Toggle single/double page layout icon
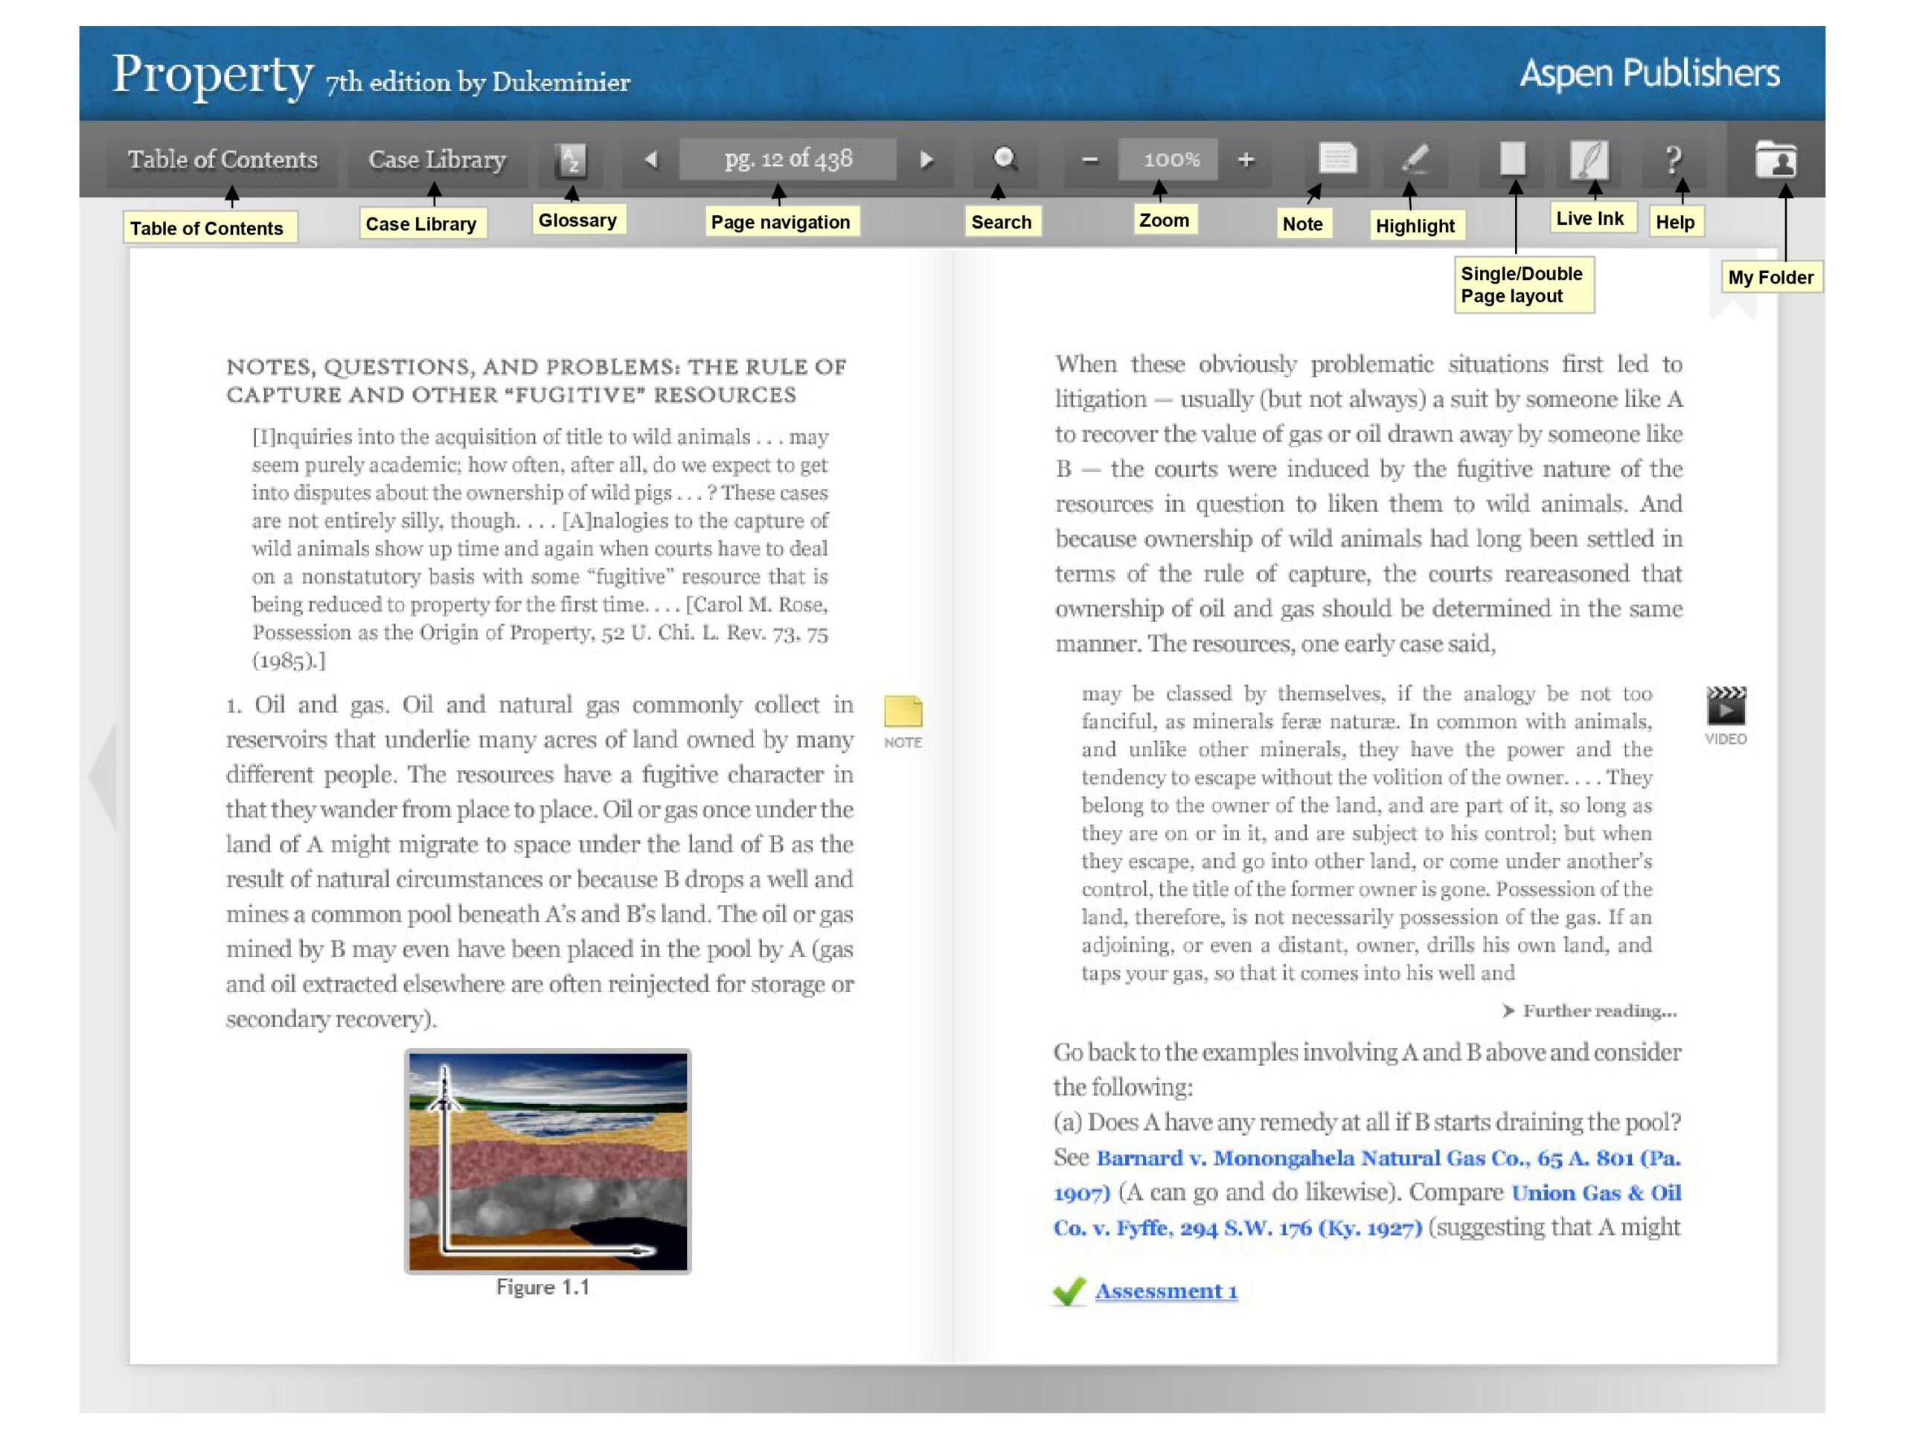Viewport: 1905px width, 1429px height. [x=1513, y=159]
